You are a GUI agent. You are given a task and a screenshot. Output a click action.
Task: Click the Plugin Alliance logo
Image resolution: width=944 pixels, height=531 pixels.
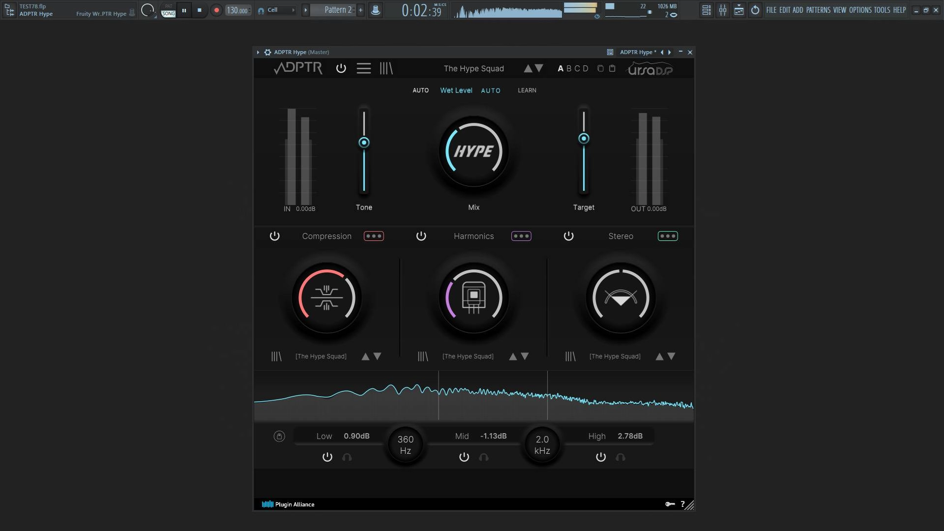(x=288, y=504)
